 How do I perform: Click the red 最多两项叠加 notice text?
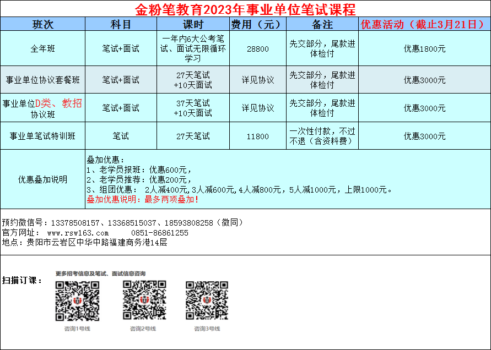143,199
